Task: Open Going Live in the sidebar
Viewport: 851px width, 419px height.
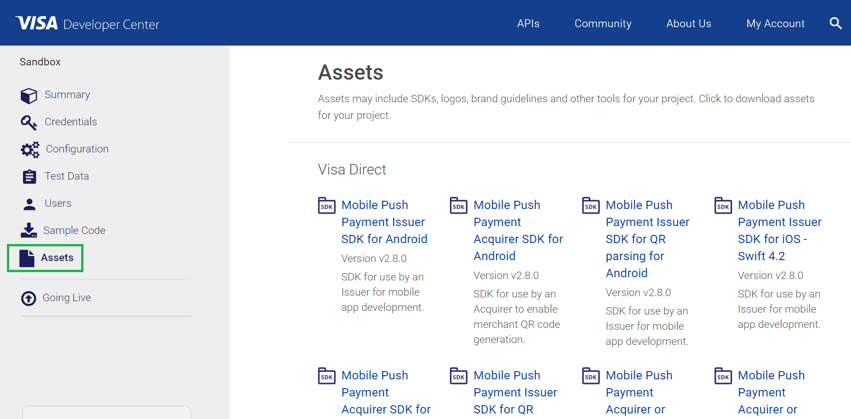Action: click(x=67, y=297)
